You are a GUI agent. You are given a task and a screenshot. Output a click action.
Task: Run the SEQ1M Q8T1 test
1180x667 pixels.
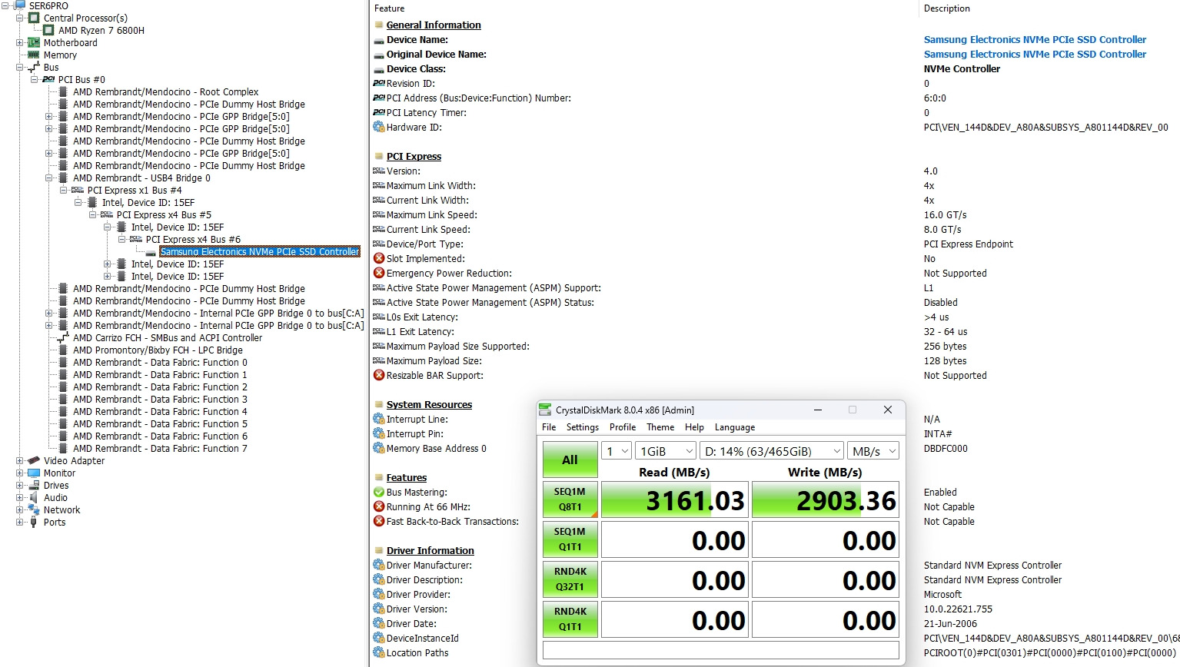click(570, 499)
